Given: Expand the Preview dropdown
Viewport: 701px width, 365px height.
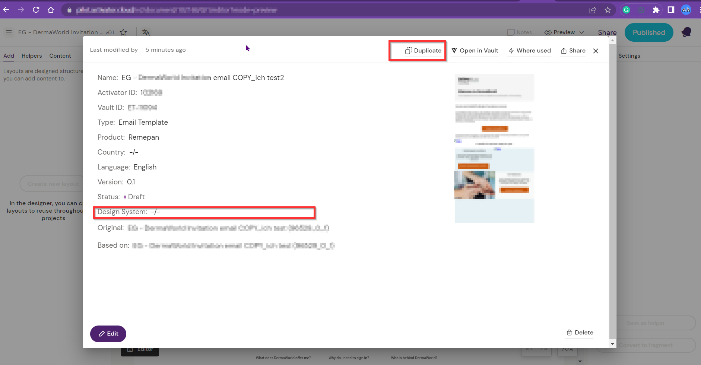Looking at the screenshot, I should click(x=564, y=32).
